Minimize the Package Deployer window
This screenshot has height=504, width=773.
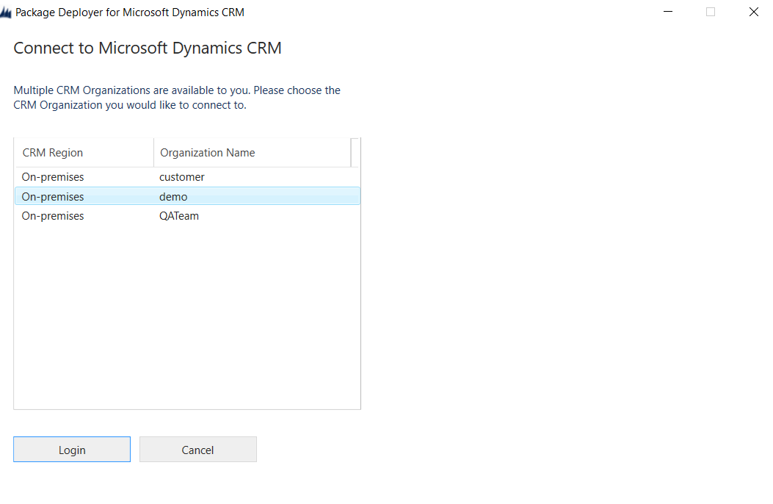point(668,12)
